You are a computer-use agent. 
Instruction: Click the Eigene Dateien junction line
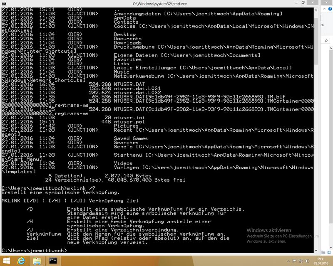pos(131,55)
